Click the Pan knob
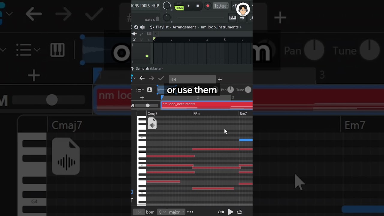The image size is (384, 216). coord(230,89)
